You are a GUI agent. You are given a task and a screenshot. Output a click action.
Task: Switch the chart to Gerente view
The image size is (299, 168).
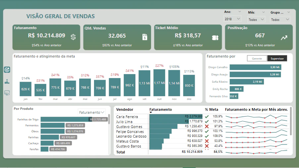click(257, 59)
